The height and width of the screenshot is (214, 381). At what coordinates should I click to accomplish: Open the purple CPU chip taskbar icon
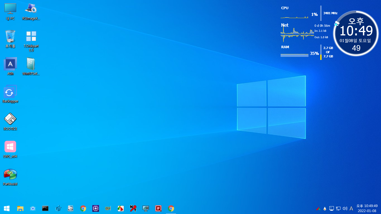(x=96, y=208)
